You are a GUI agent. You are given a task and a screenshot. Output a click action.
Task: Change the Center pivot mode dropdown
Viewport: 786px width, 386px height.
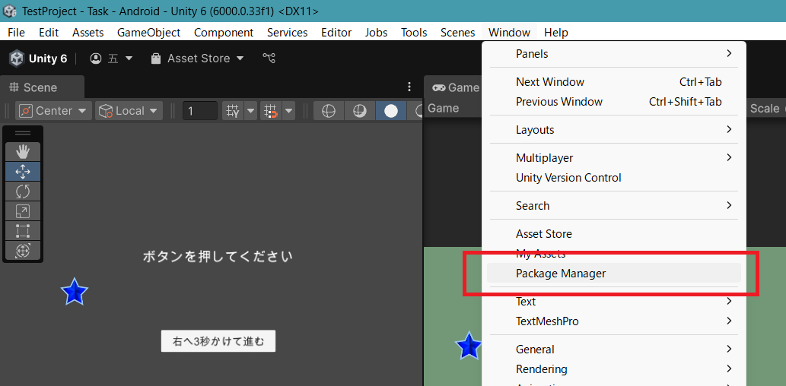(53, 111)
